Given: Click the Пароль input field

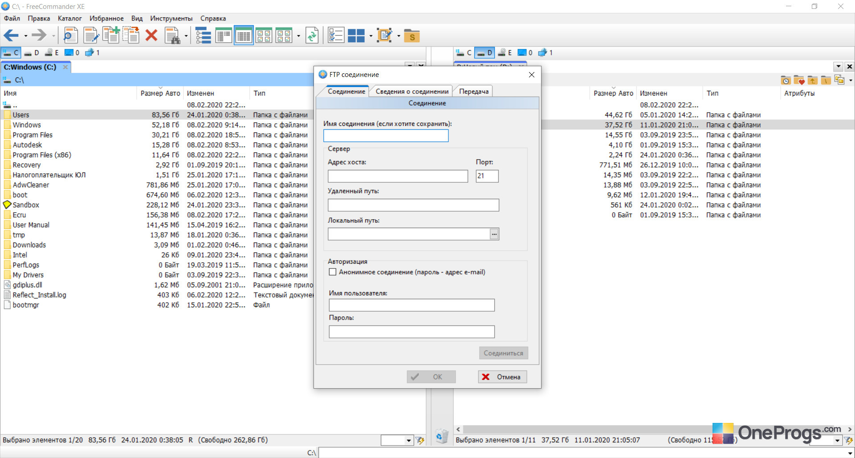Looking at the screenshot, I should pyautogui.click(x=411, y=332).
